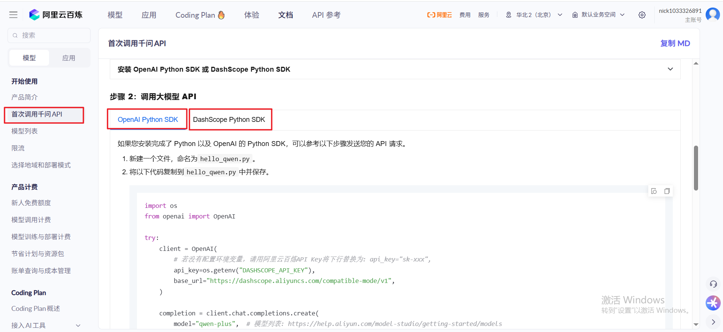Select the sidebar 应用 tab
Screen dimensions: 723x332
tap(69, 58)
